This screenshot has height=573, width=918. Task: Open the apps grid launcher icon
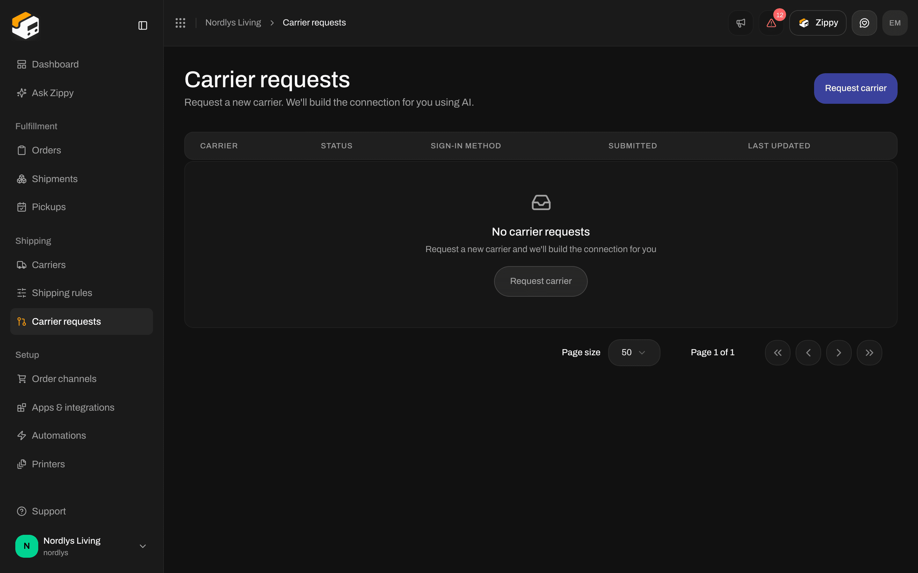click(x=180, y=23)
